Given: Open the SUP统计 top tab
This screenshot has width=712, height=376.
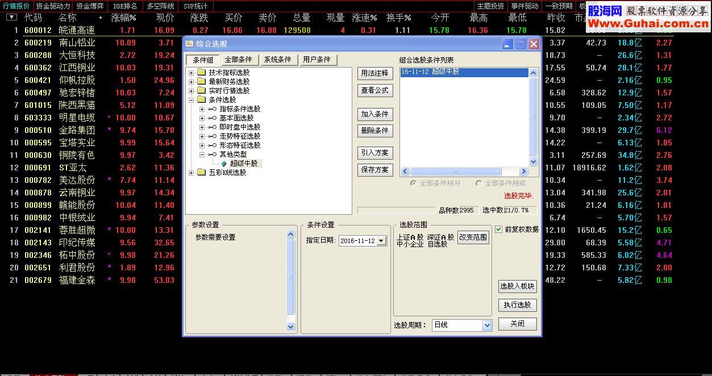Looking at the screenshot, I should [195, 6].
